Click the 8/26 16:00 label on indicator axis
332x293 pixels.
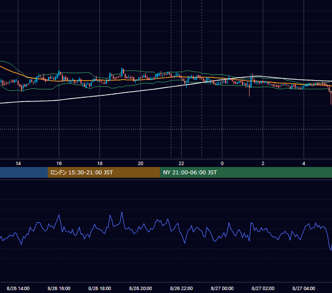[x=59, y=288]
